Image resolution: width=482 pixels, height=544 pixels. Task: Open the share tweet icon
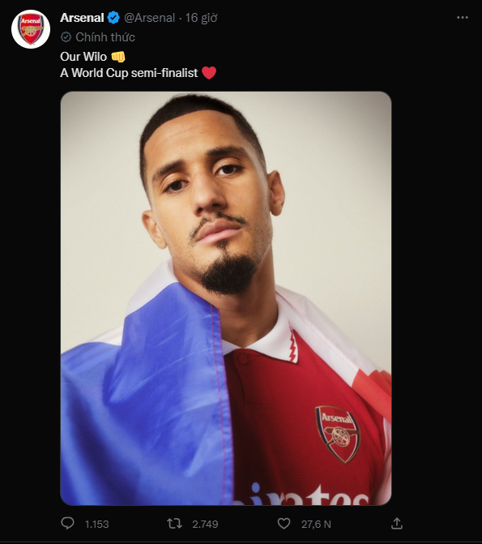[x=397, y=523]
